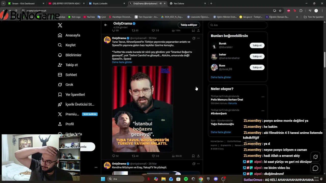Bookmark the Tuna Tavus tweet
326x183 pixels.
click(x=193, y=156)
